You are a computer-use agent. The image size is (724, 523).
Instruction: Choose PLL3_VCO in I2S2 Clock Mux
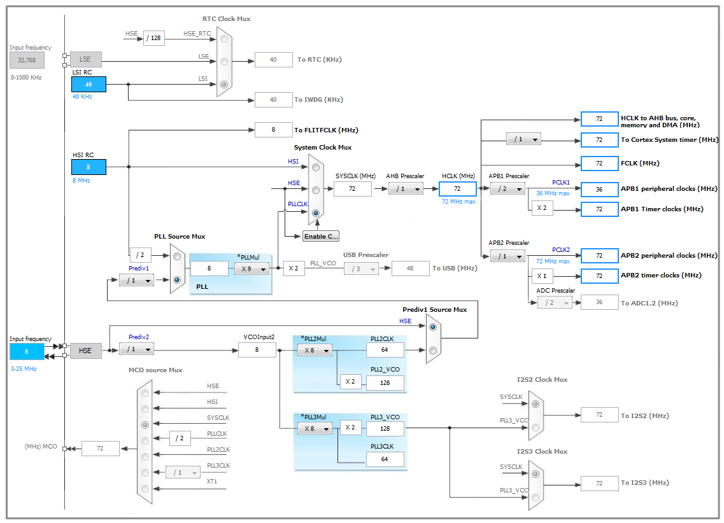point(536,428)
